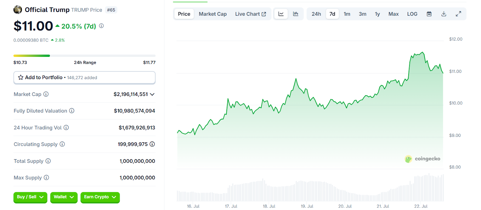The image size is (481, 210).
Task: Click the $1,679,926,913 trading volume value
Action: [x=137, y=128]
